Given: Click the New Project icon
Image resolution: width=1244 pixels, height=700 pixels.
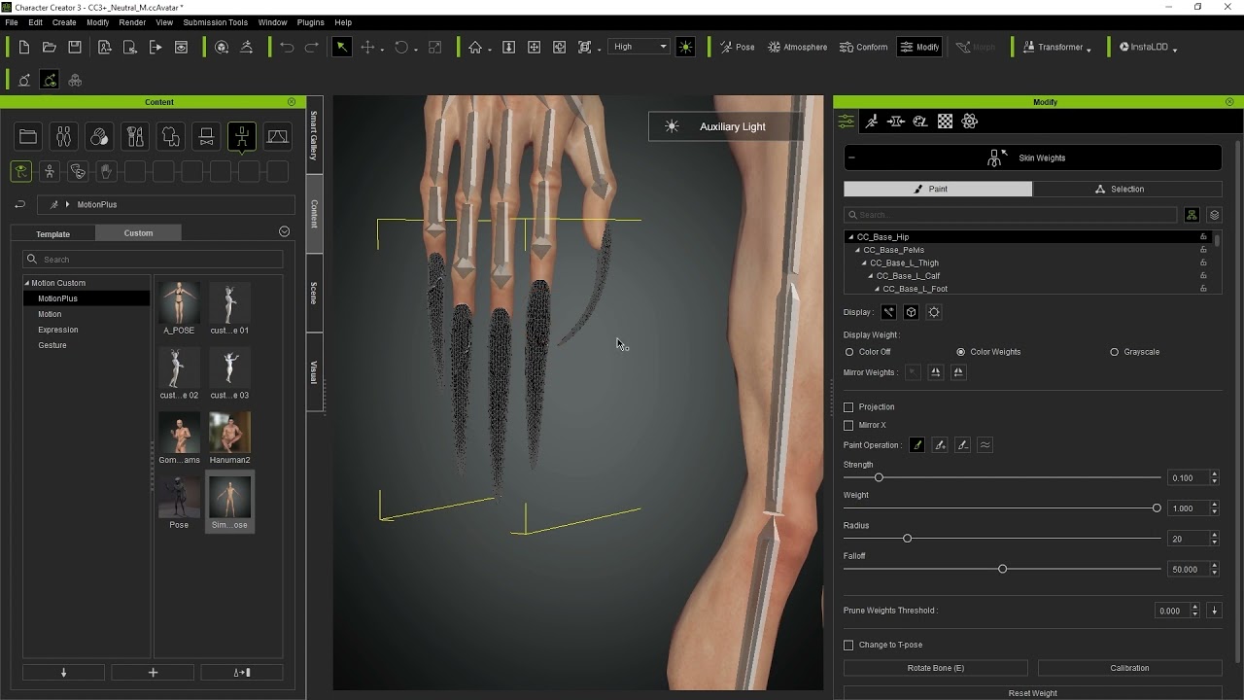Looking at the screenshot, I should point(24,47).
